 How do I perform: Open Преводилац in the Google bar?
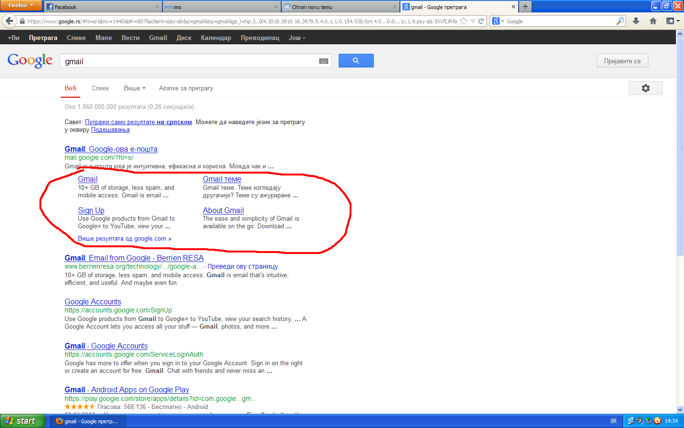260,38
